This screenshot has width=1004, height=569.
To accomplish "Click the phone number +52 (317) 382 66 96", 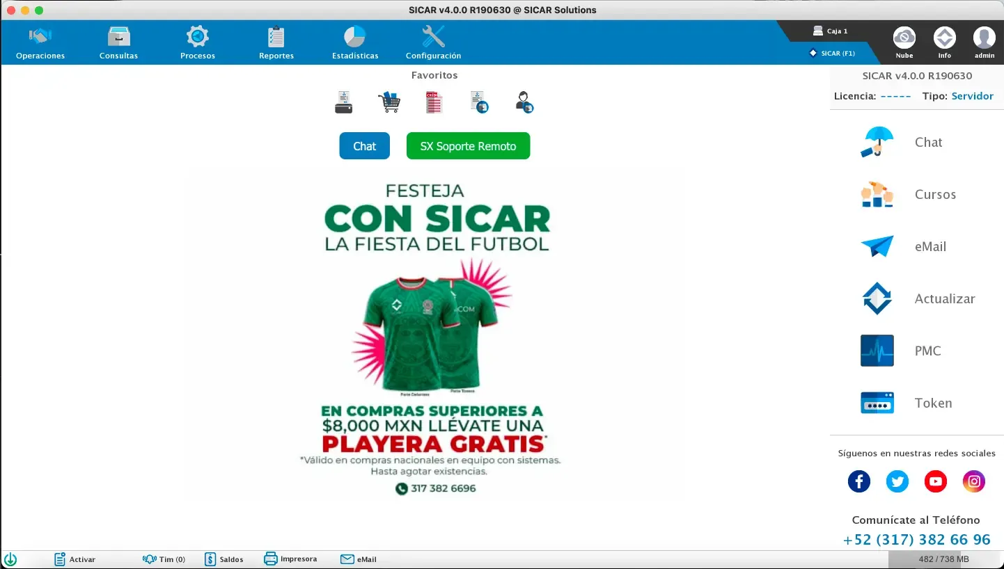I will (916, 540).
